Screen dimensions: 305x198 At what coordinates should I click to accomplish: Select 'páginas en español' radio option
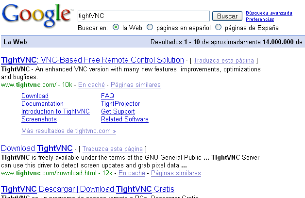coord(150,27)
